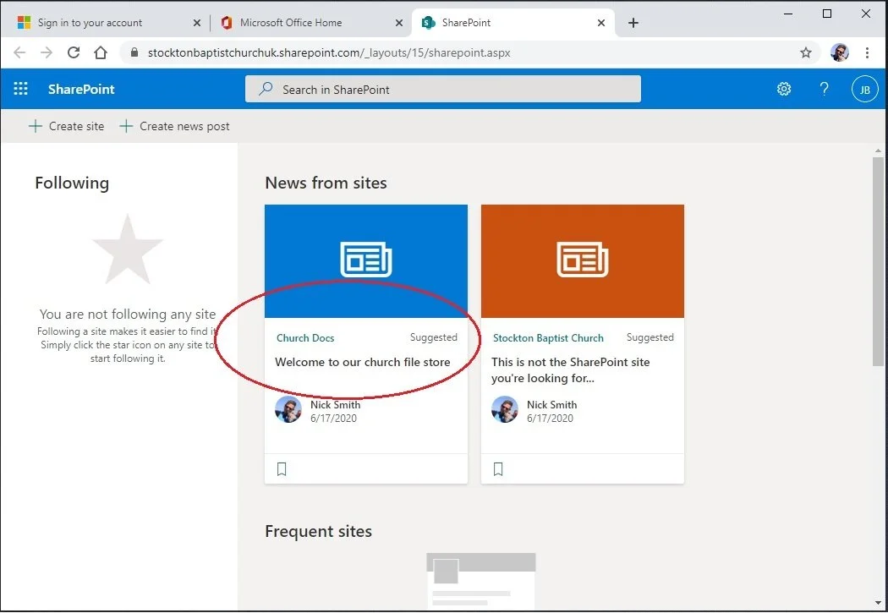Click the blue news image on Church Docs card
Image resolution: width=888 pixels, height=613 pixels.
tap(366, 261)
